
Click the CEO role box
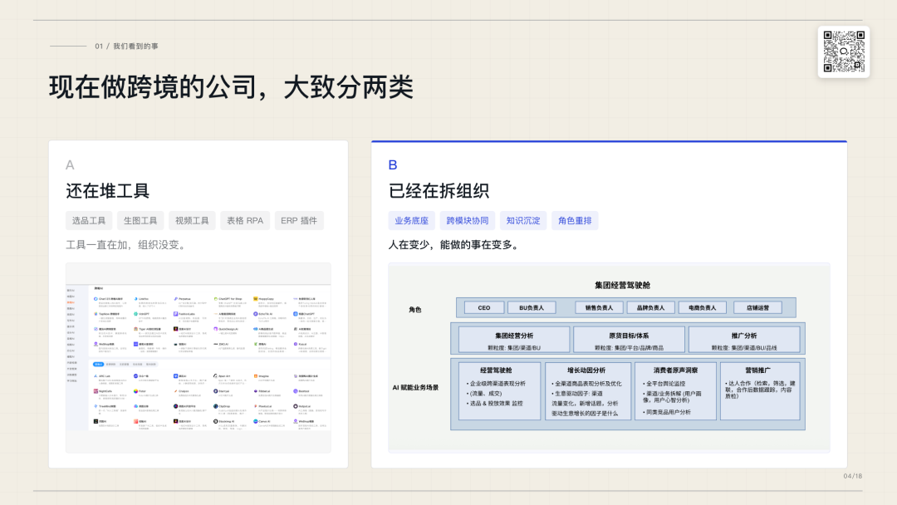pos(484,307)
